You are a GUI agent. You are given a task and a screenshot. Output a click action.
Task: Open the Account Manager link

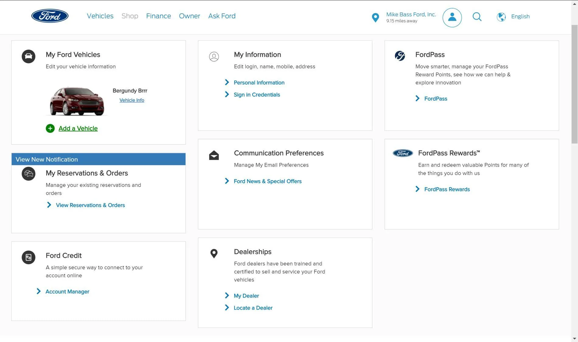(67, 292)
